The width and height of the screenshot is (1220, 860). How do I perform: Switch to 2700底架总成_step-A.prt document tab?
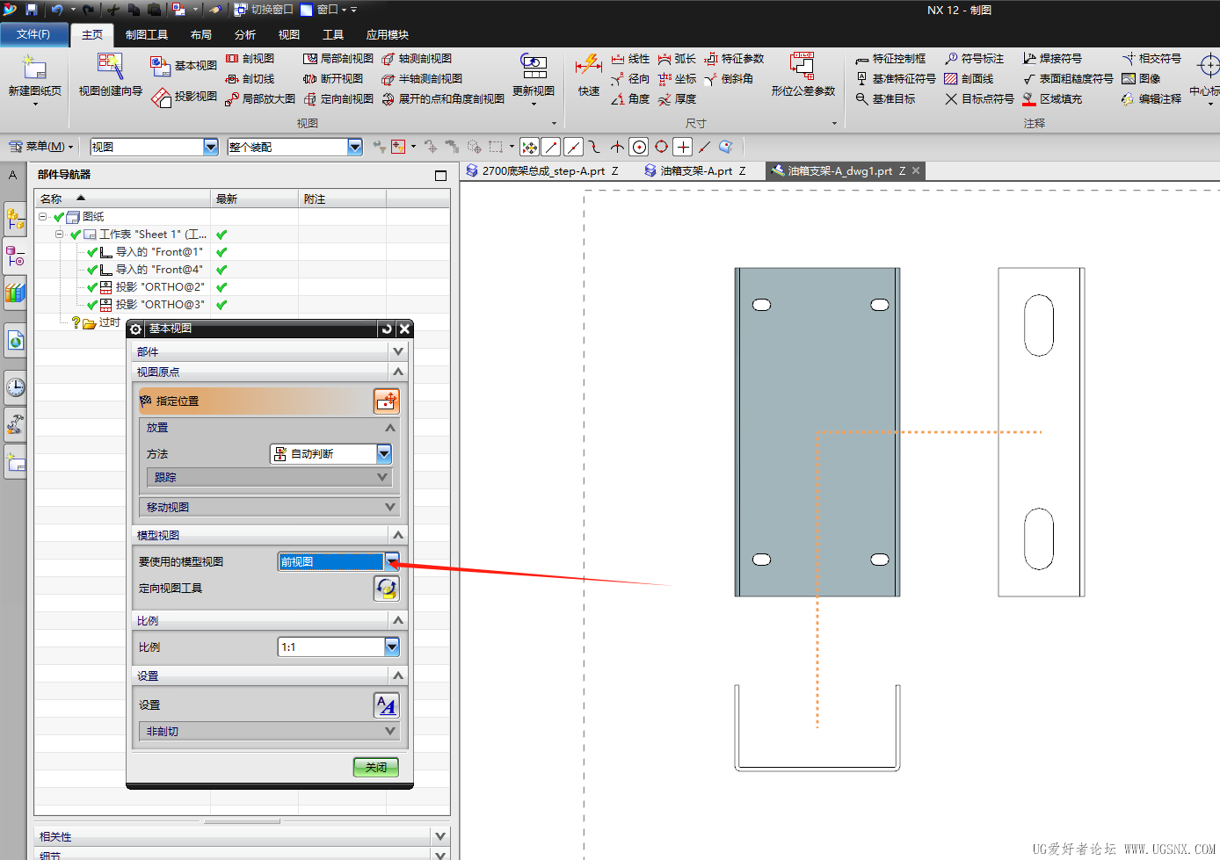(542, 171)
